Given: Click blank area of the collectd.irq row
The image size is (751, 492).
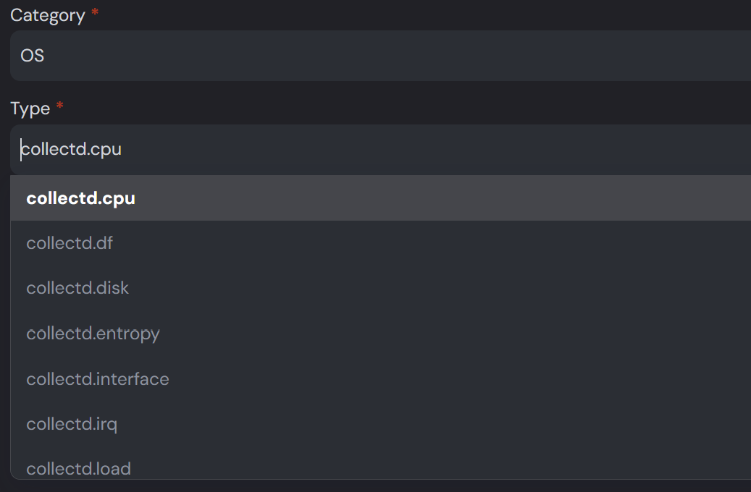Looking at the screenshot, I should tap(431, 424).
